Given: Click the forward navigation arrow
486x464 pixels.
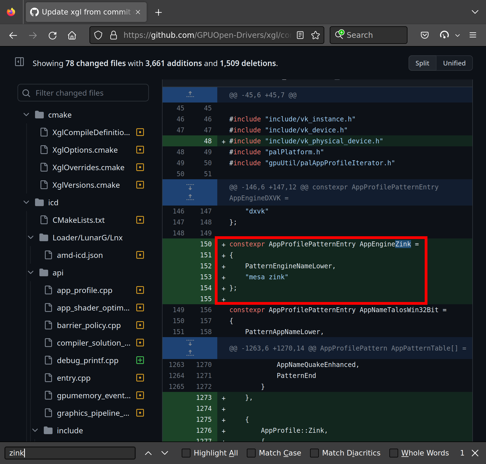Looking at the screenshot, I should click(33, 35).
